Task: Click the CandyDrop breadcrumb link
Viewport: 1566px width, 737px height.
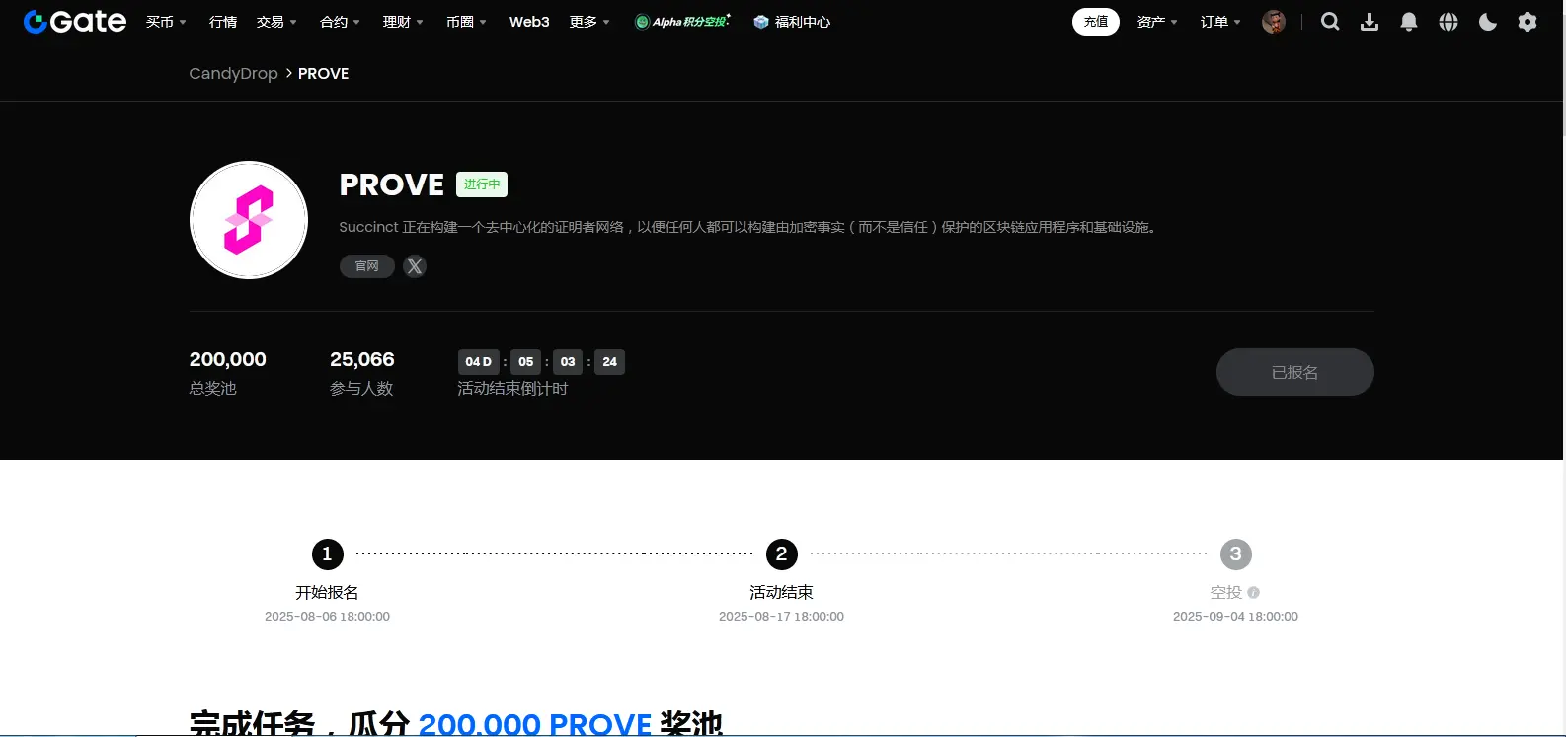Action: [x=233, y=73]
